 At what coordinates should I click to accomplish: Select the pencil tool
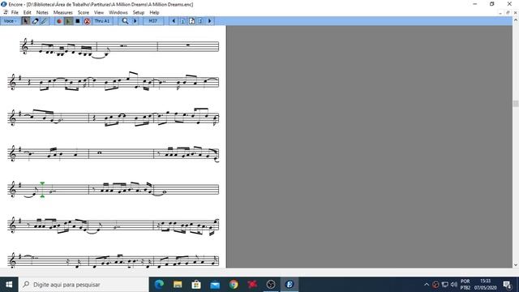[x=44, y=21]
